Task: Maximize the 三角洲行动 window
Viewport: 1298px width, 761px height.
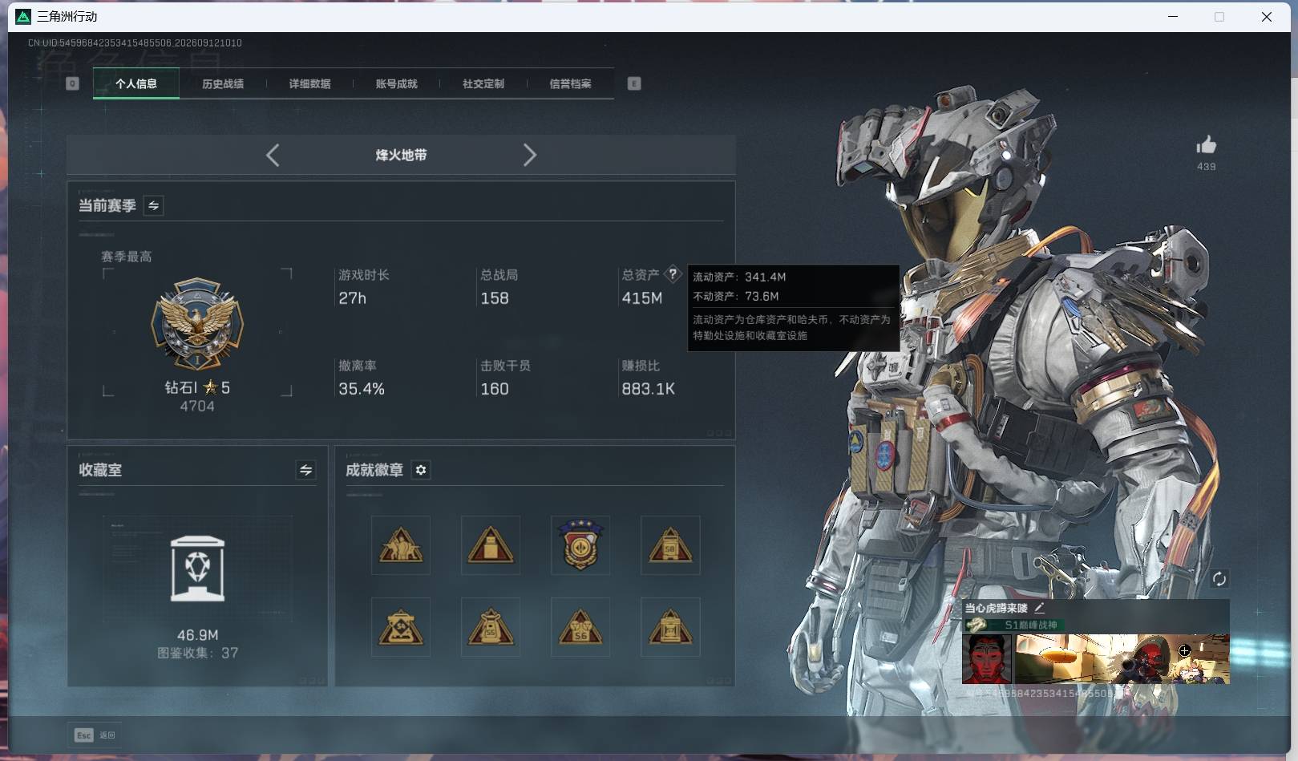Action: pyautogui.click(x=1219, y=17)
